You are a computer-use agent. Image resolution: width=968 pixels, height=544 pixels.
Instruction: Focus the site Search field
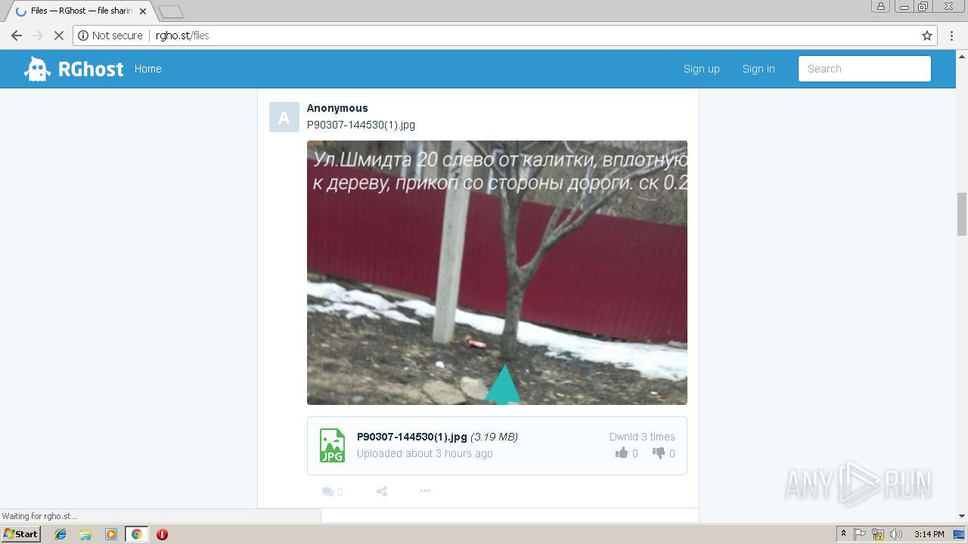point(864,69)
